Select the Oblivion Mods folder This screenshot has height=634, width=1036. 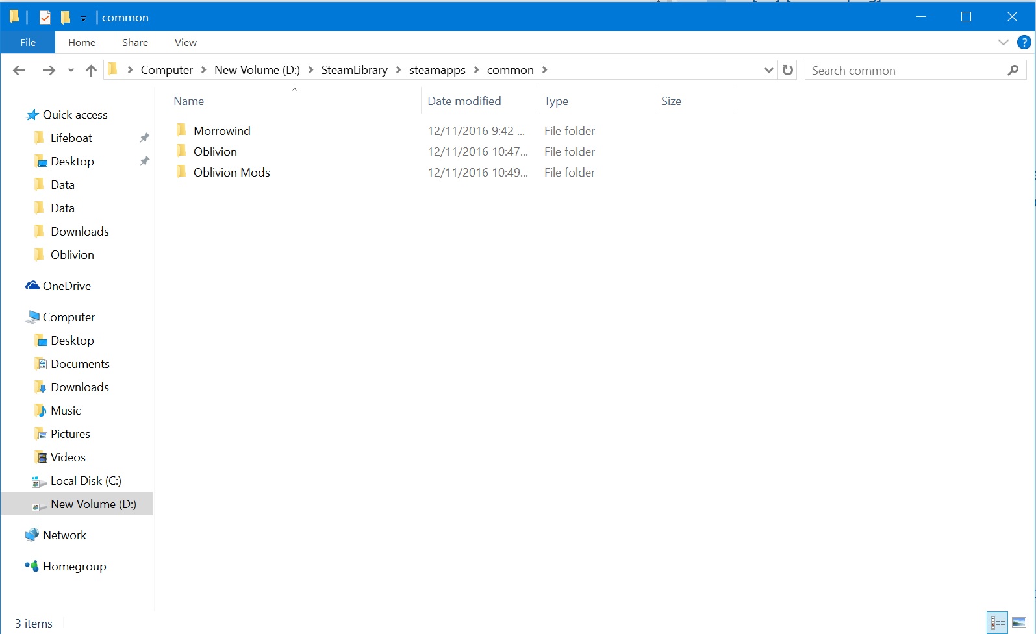232,173
